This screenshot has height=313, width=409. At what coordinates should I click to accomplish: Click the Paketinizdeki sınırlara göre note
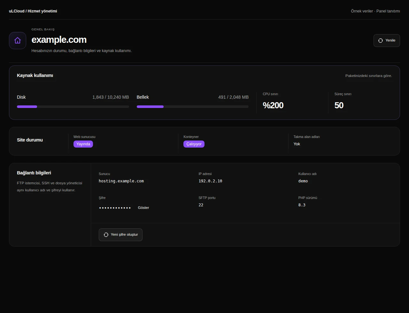(x=369, y=76)
